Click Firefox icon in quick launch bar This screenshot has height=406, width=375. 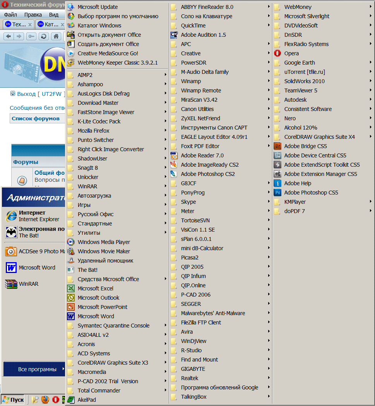45,400
